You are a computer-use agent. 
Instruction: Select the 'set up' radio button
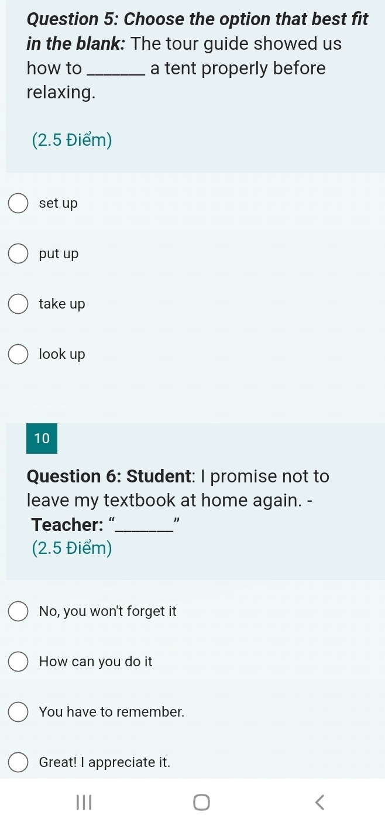click(18, 204)
